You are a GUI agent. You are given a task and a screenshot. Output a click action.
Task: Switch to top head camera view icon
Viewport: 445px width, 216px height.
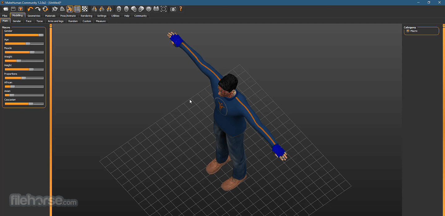pyautogui.click(x=149, y=9)
